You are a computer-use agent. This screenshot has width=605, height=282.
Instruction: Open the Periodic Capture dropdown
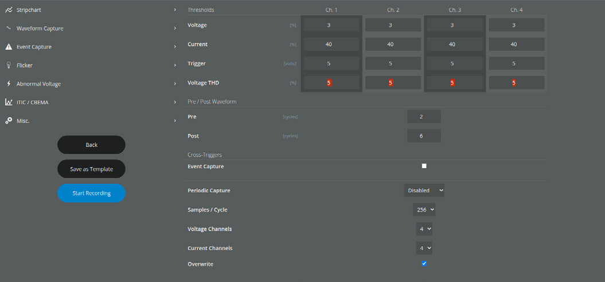pyautogui.click(x=424, y=190)
